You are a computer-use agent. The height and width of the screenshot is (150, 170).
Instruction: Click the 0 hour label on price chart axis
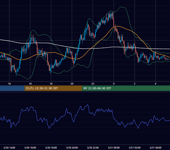(x=114, y=84)
